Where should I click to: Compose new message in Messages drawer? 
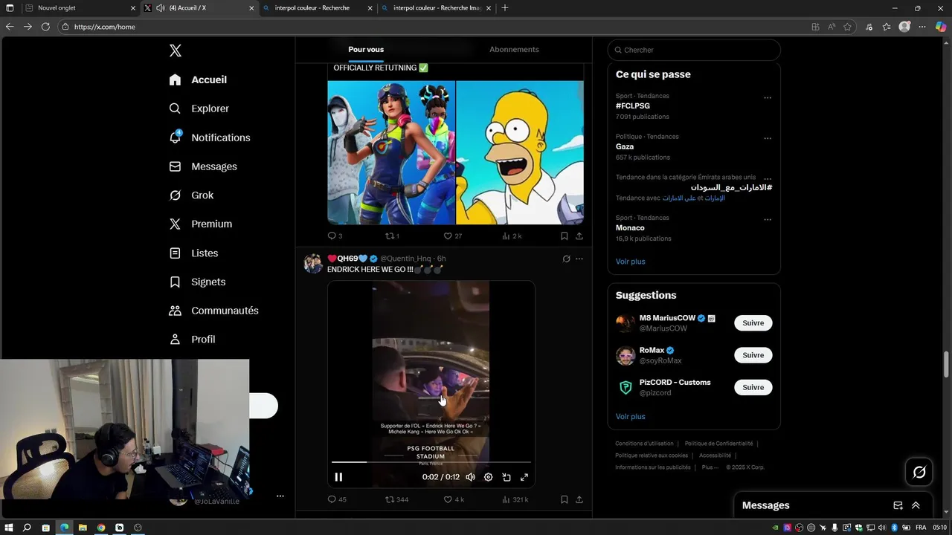click(898, 505)
